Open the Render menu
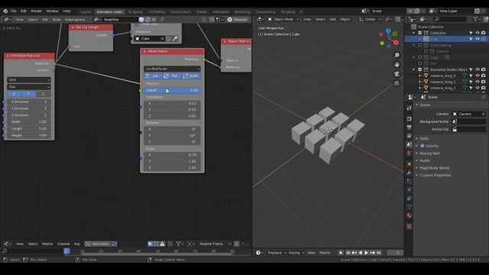The height and width of the screenshot is (275, 489). point(36,11)
